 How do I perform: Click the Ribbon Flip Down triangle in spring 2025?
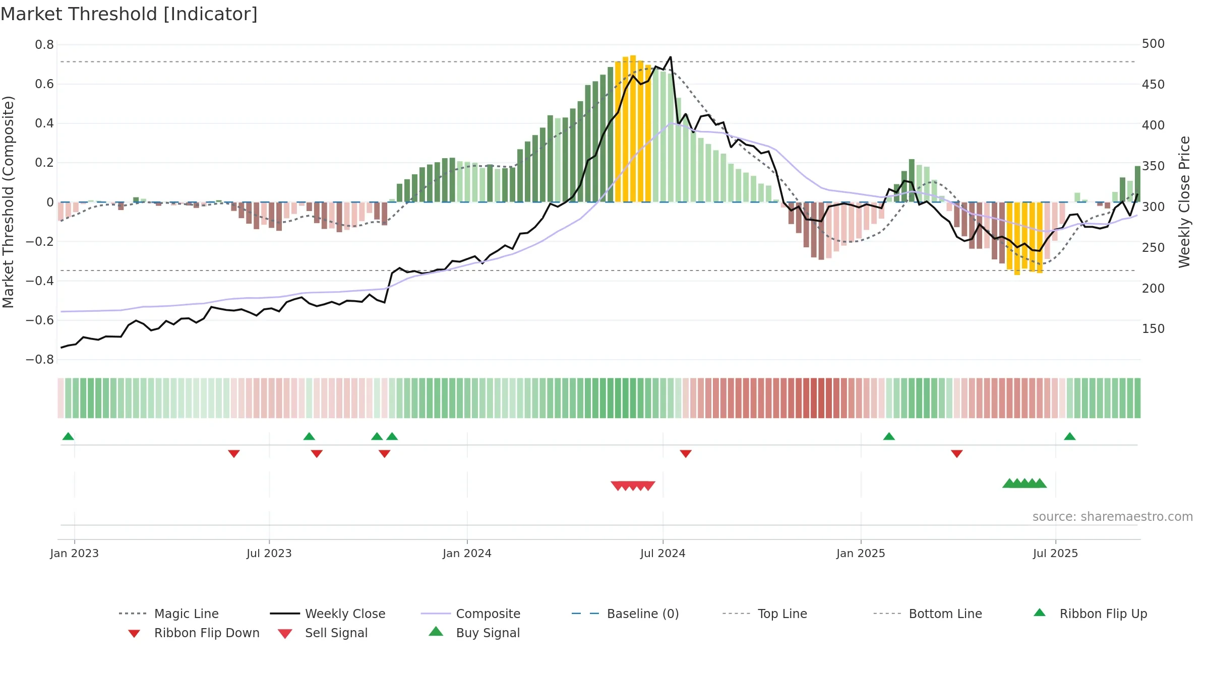click(x=957, y=454)
